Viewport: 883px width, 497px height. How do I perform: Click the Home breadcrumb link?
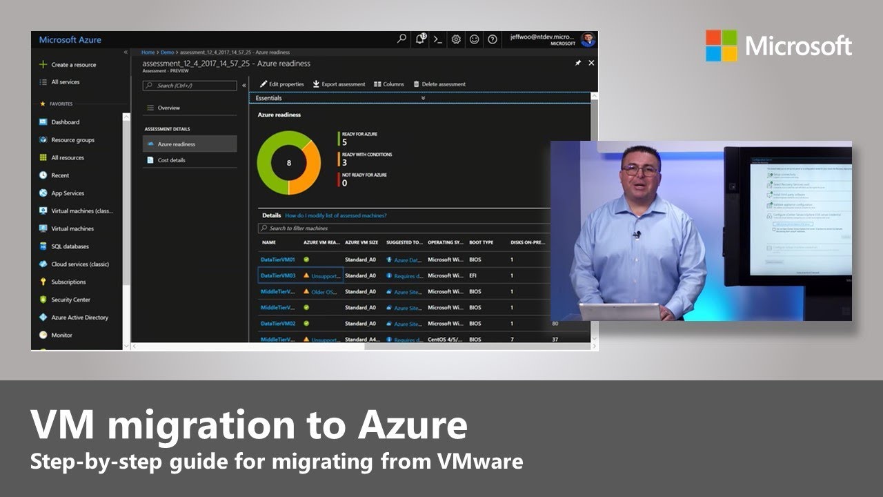pos(148,52)
